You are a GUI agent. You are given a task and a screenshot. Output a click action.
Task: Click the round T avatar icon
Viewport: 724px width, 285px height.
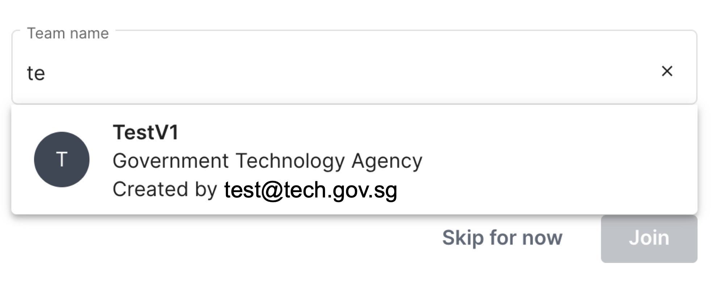(62, 159)
